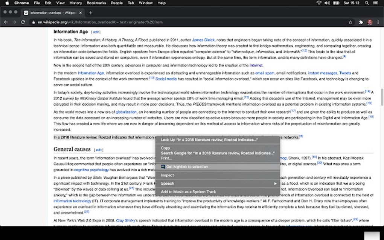This screenshot has width=384, height=240.
Task: Open the Apple menu
Action: point(7,3)
